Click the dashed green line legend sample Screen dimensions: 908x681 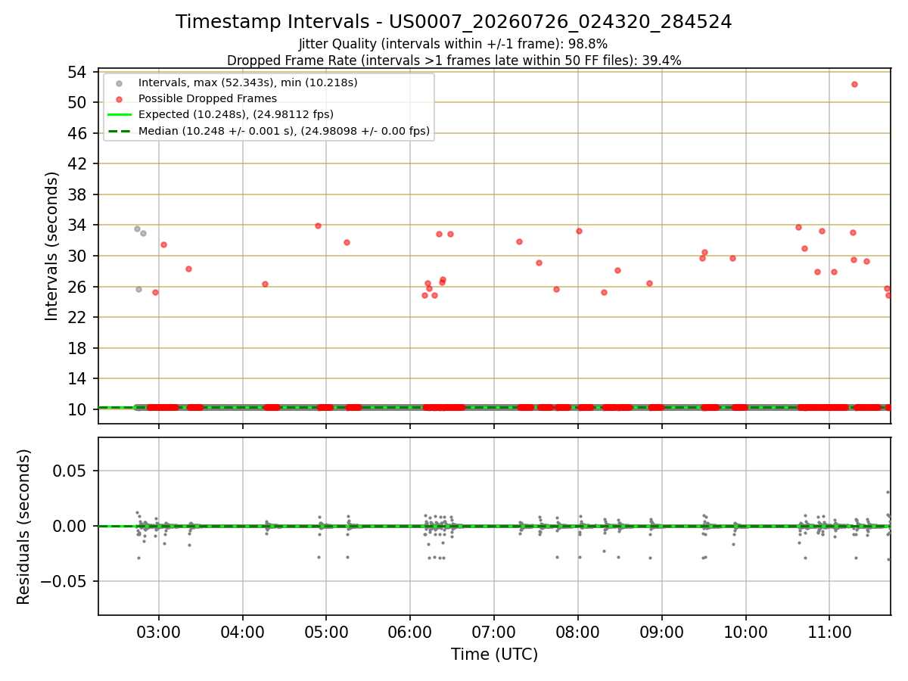coord(120,131)
